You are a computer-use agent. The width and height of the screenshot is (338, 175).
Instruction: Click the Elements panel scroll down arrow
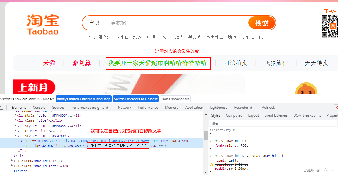(x=206, y=172)
